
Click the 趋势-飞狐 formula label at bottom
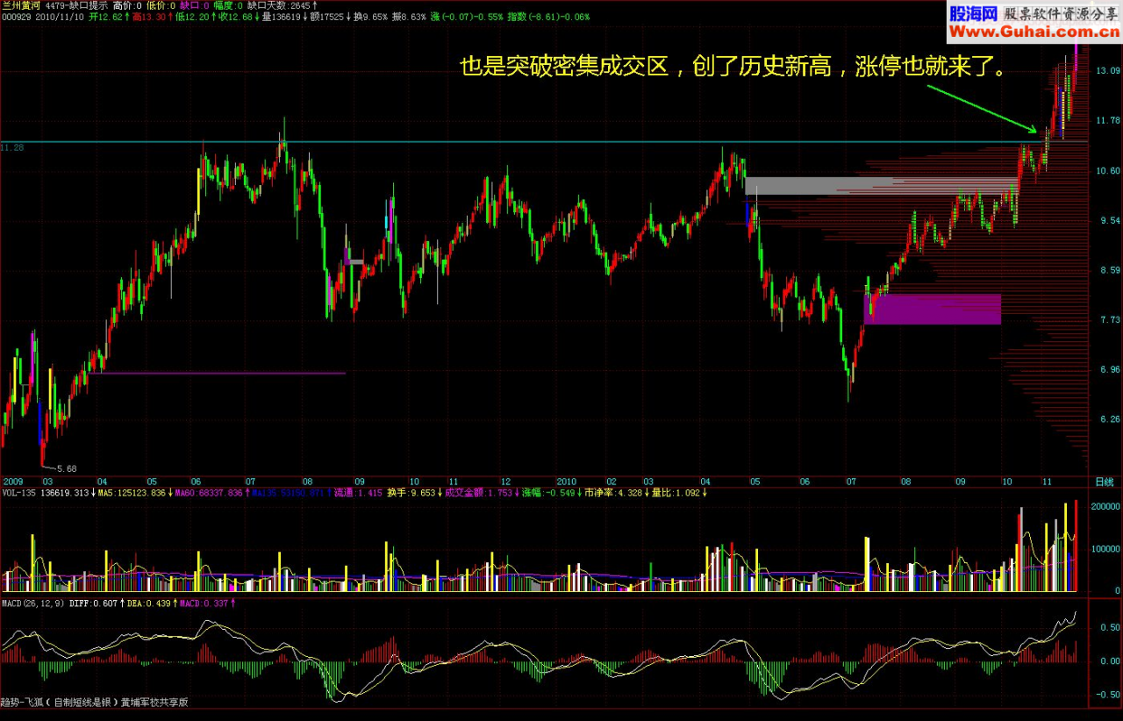pyautogui.click(x=94, y=702)
